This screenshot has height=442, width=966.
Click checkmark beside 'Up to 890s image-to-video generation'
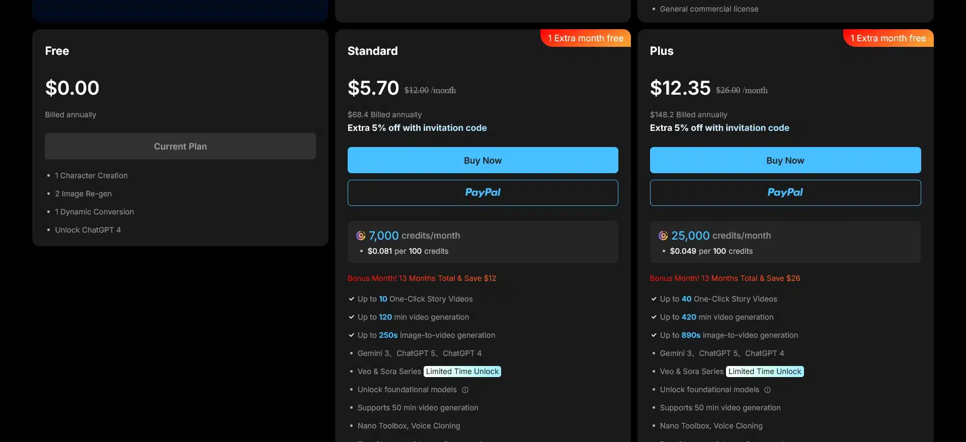coord(654,335)
